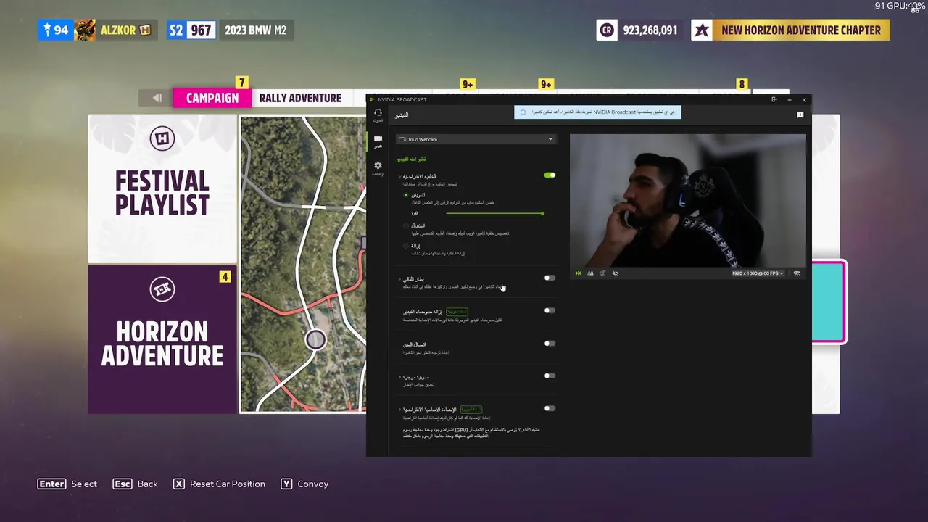The height and width of the screenshot is (522, 928).
Task: Open the Festival Playlist tile
Action: coord(162,188)
